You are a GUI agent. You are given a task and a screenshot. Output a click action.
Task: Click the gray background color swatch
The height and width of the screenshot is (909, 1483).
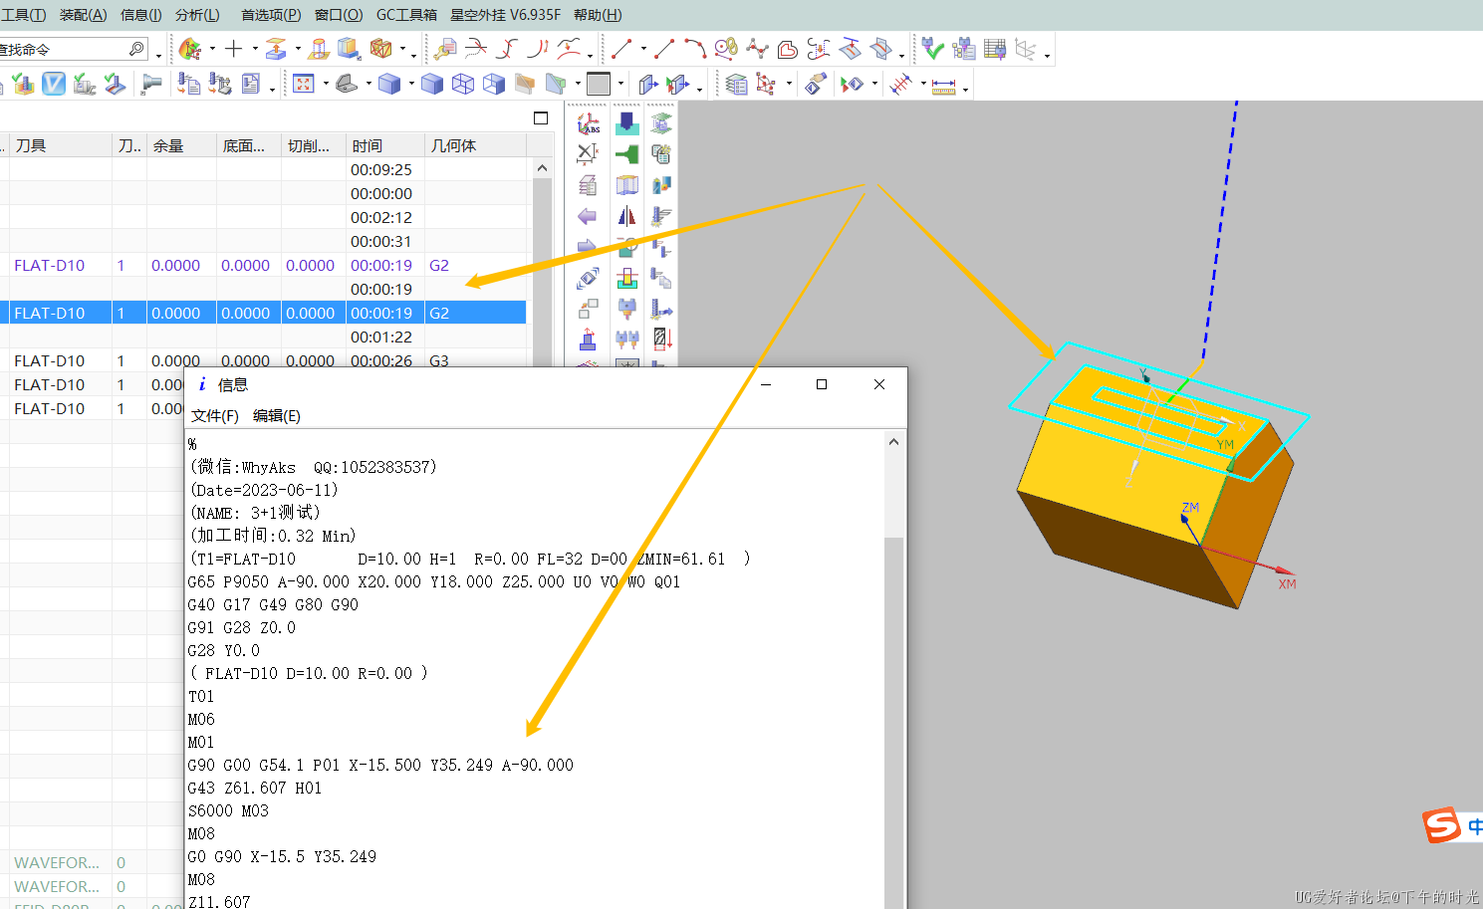(599, 85)
